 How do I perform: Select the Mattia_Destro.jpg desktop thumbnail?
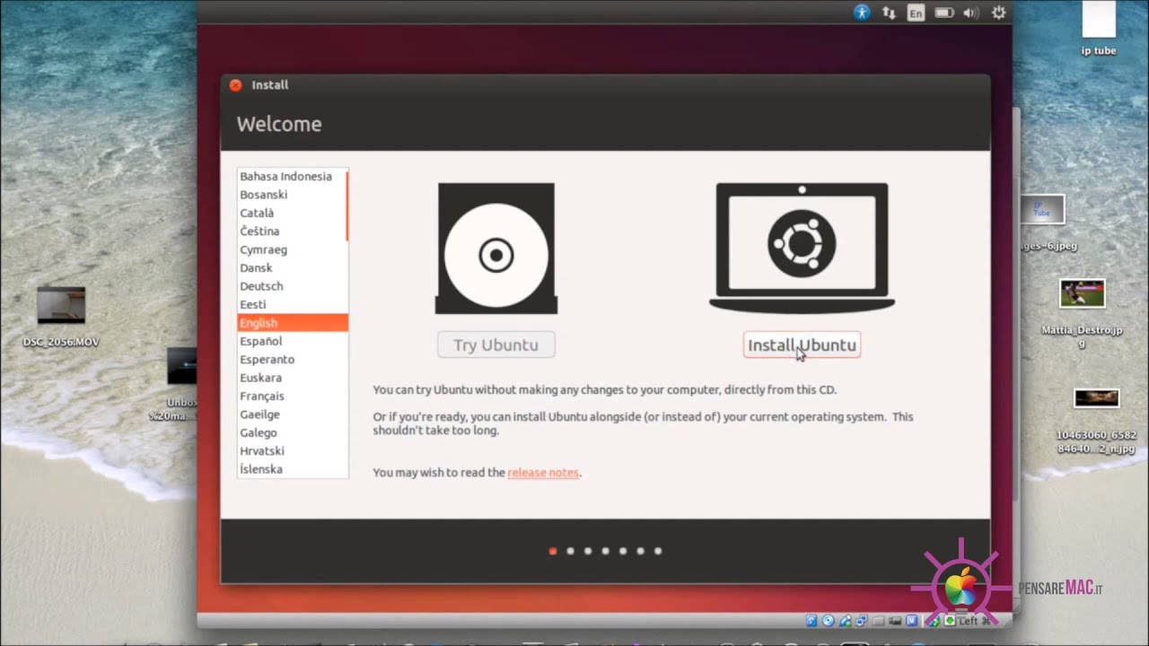click(x=1082, y=294)
